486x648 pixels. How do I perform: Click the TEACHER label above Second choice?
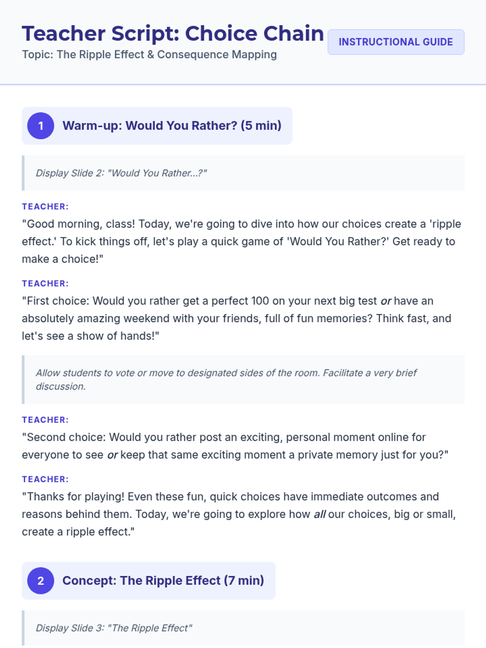tap(45, 420)
